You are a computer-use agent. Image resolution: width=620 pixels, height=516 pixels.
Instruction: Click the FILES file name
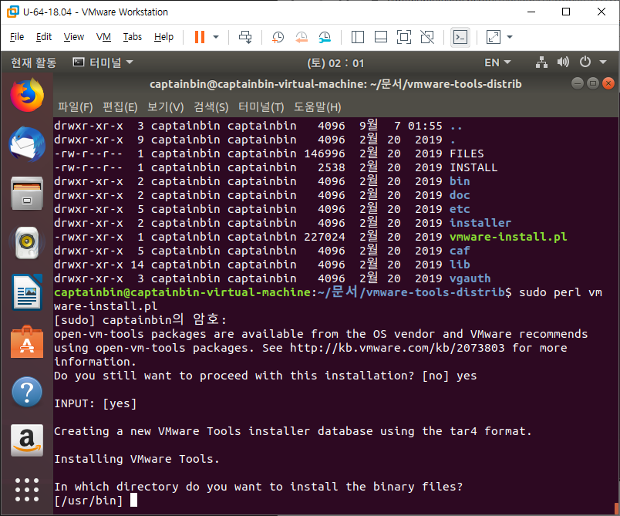pos(467,153)
